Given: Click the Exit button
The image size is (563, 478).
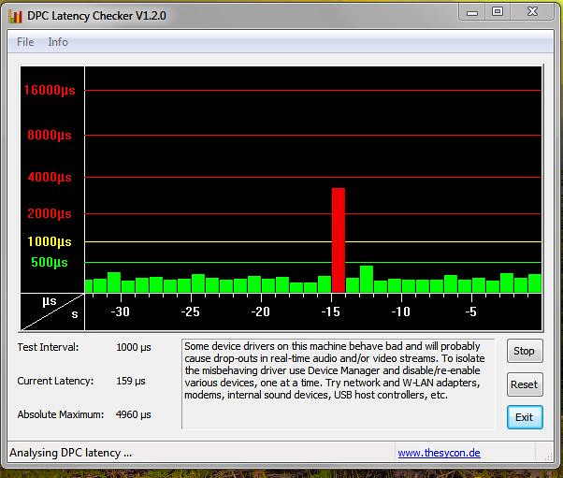Looking at the screenshot, I should pyautogui.click(x=524, y=417).
